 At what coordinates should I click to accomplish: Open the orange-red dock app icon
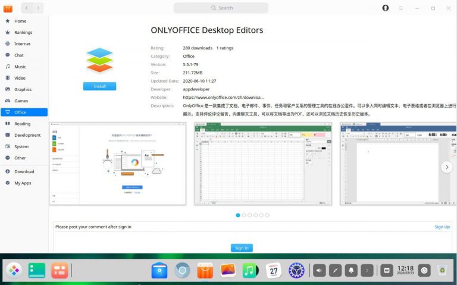60,270
